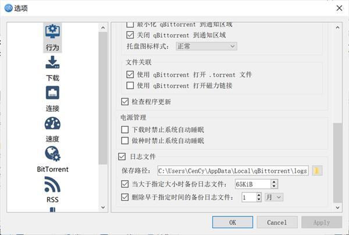Decrease the log age value stepper

pos(259,200)
